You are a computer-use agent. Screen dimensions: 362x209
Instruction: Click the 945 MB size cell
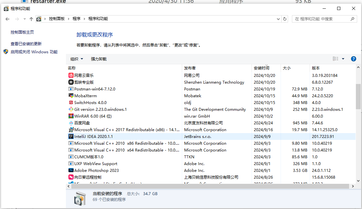coord(300,123)
